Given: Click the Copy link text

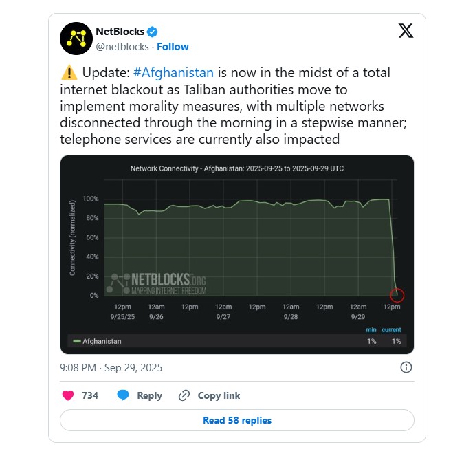Looking at the screenshot, I should point(219,395).
